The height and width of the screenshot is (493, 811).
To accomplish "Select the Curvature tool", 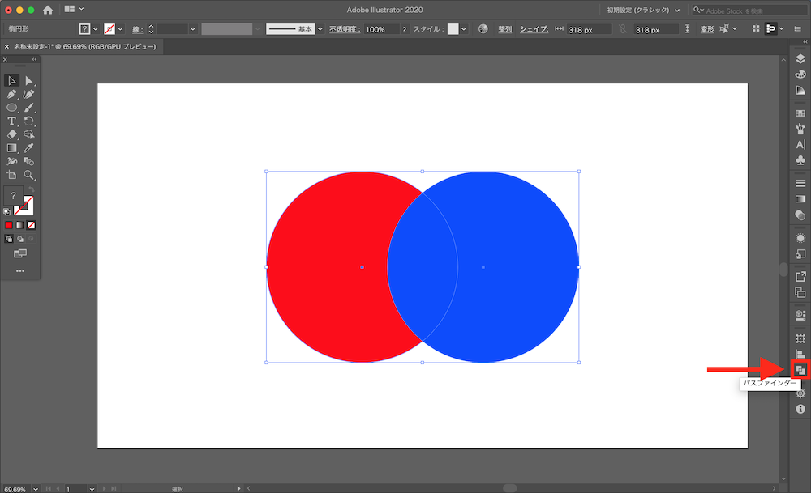I will click(x=29, y=94).
